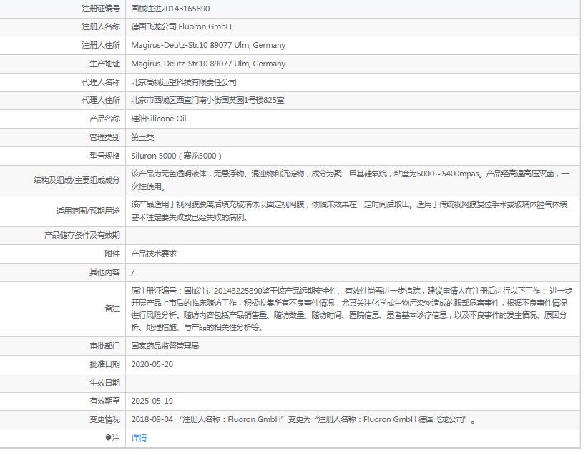The image size is (588, 455).
Task: Click the 其他内容 label
Action: (x=104, y=272)
